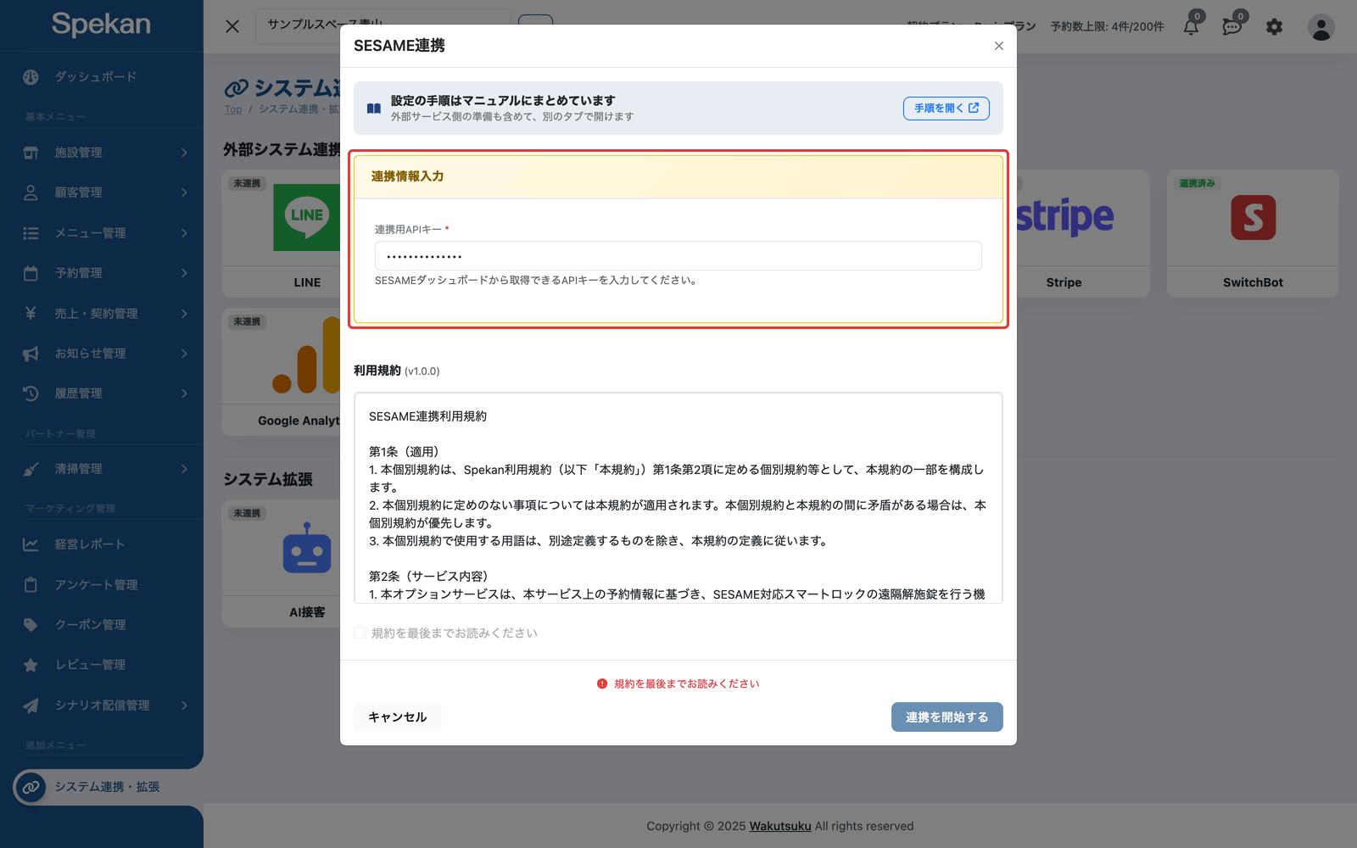Screen dimensions: 1357x848
Task: Open シナリオ配信管理 menu item
Action: coord(102,706)
